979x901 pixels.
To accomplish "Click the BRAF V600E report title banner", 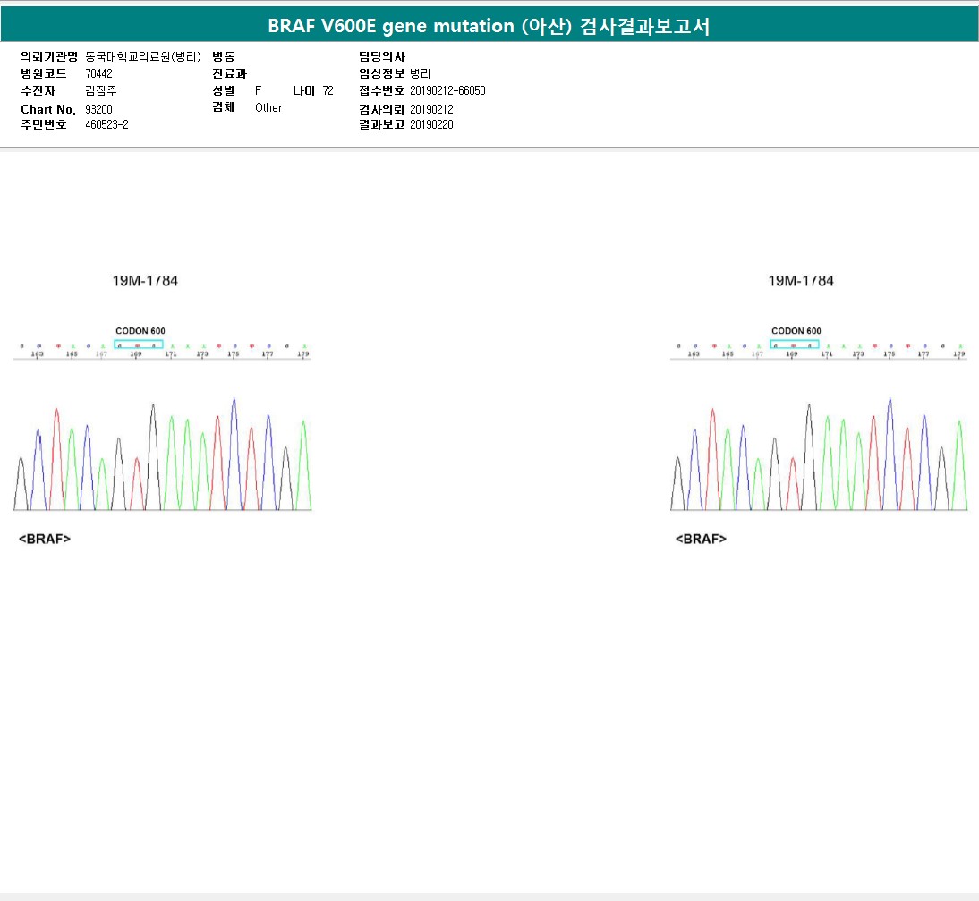I will click(489, 26).
